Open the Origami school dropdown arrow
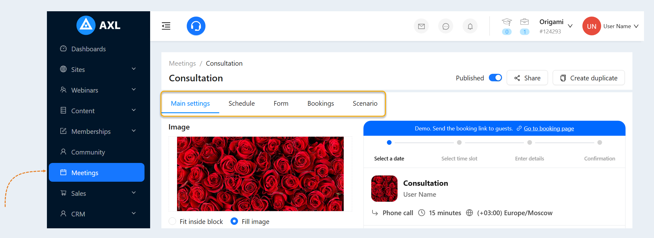Viewport: 654px width, 238px height. click(570, 26)
